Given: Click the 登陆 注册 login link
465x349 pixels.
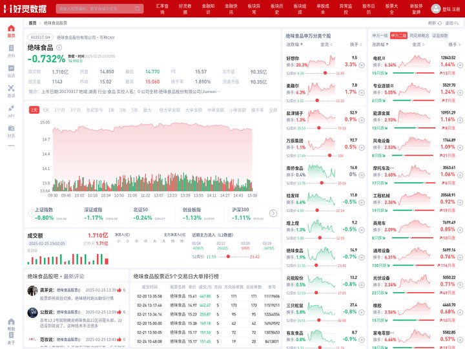Looking at the screenshot, I should [x=451, y=9].
